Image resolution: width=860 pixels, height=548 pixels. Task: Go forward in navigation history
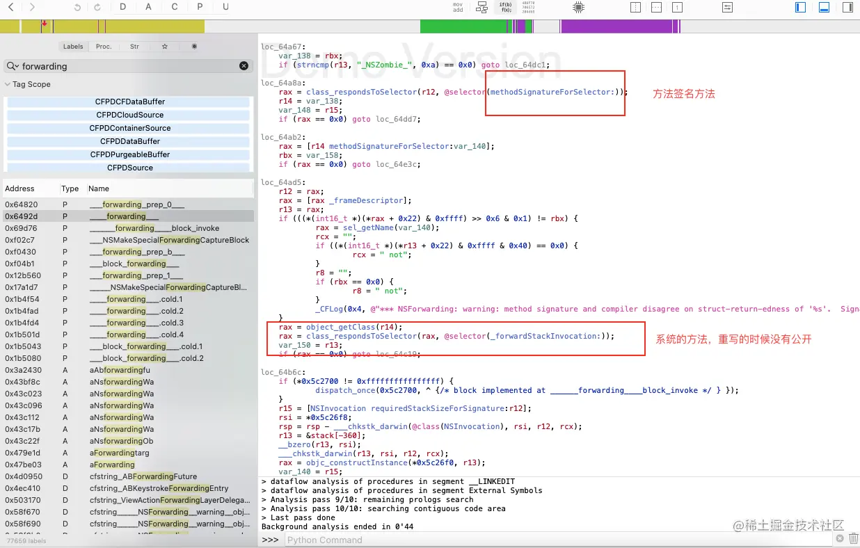click(x=32, y=7)
